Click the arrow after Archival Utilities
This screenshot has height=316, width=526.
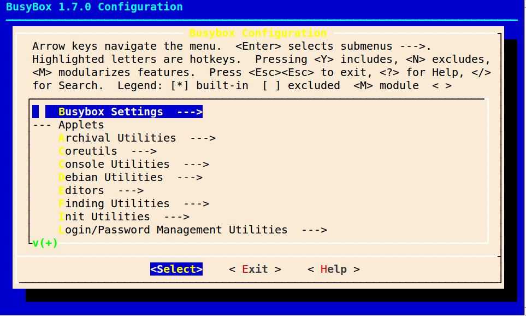pyautogui.click(x=203, y=138)
